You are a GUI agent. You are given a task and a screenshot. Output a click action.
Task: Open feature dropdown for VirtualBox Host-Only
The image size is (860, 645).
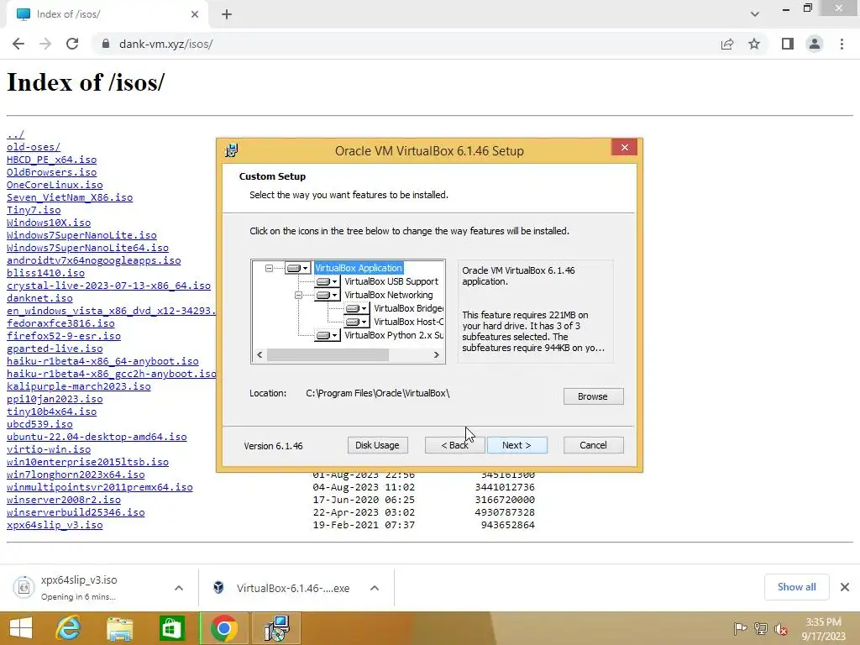coord(356,322)
